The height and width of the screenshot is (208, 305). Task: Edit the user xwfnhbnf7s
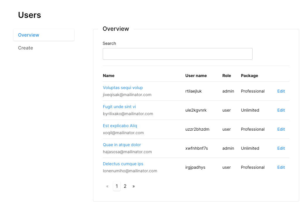pyautogui.click(x=281, y=148)
